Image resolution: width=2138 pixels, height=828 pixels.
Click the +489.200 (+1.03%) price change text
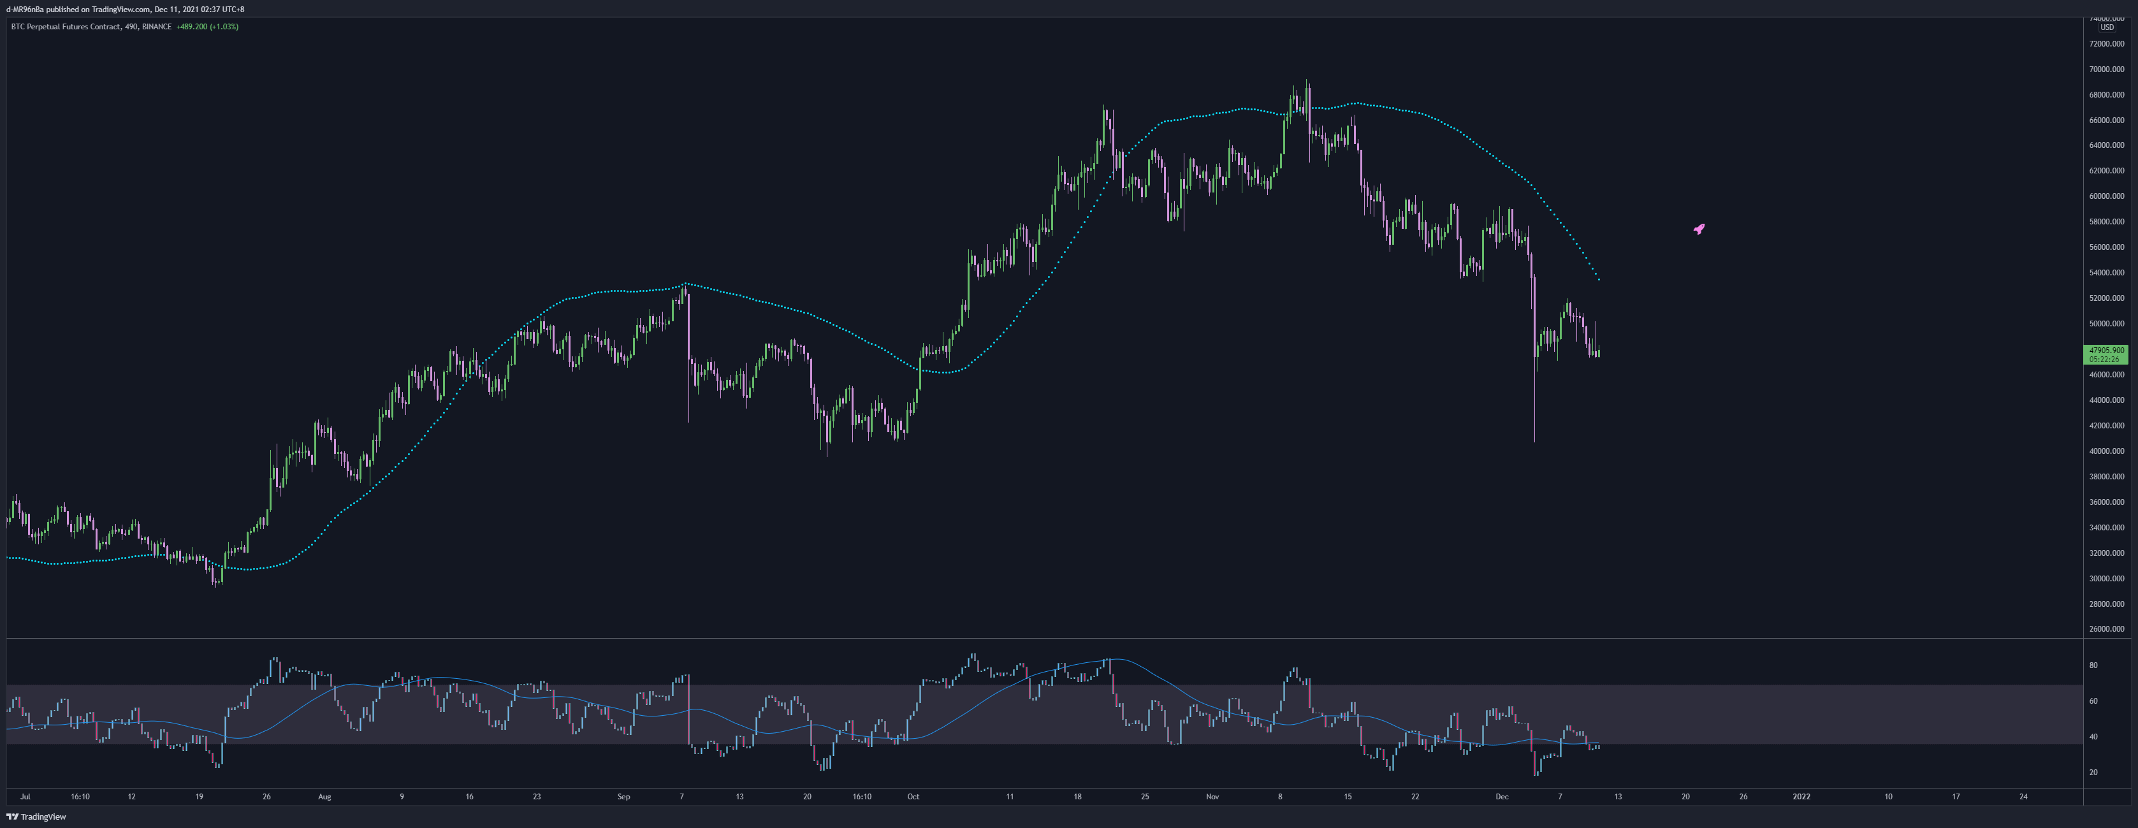(208, 27)
